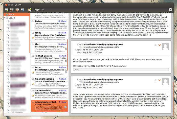Open message menu arrow on 3:23 am email
The width and height of the screenshot is (177, 119).
(159, 45)
